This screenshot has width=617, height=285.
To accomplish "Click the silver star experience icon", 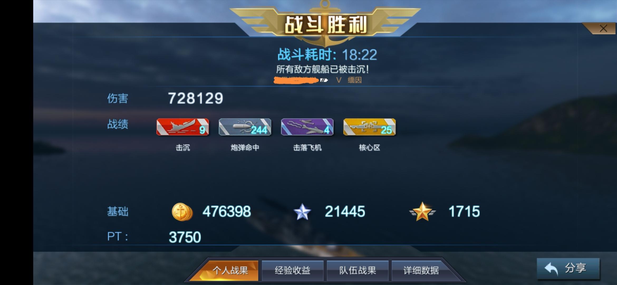I will 302,212.
